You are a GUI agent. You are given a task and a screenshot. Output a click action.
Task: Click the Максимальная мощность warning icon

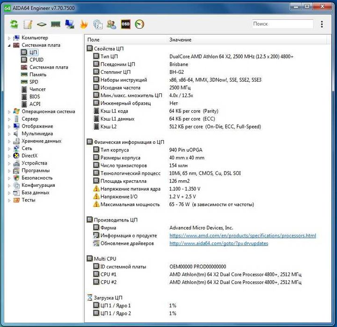click(x=96, y=204)
